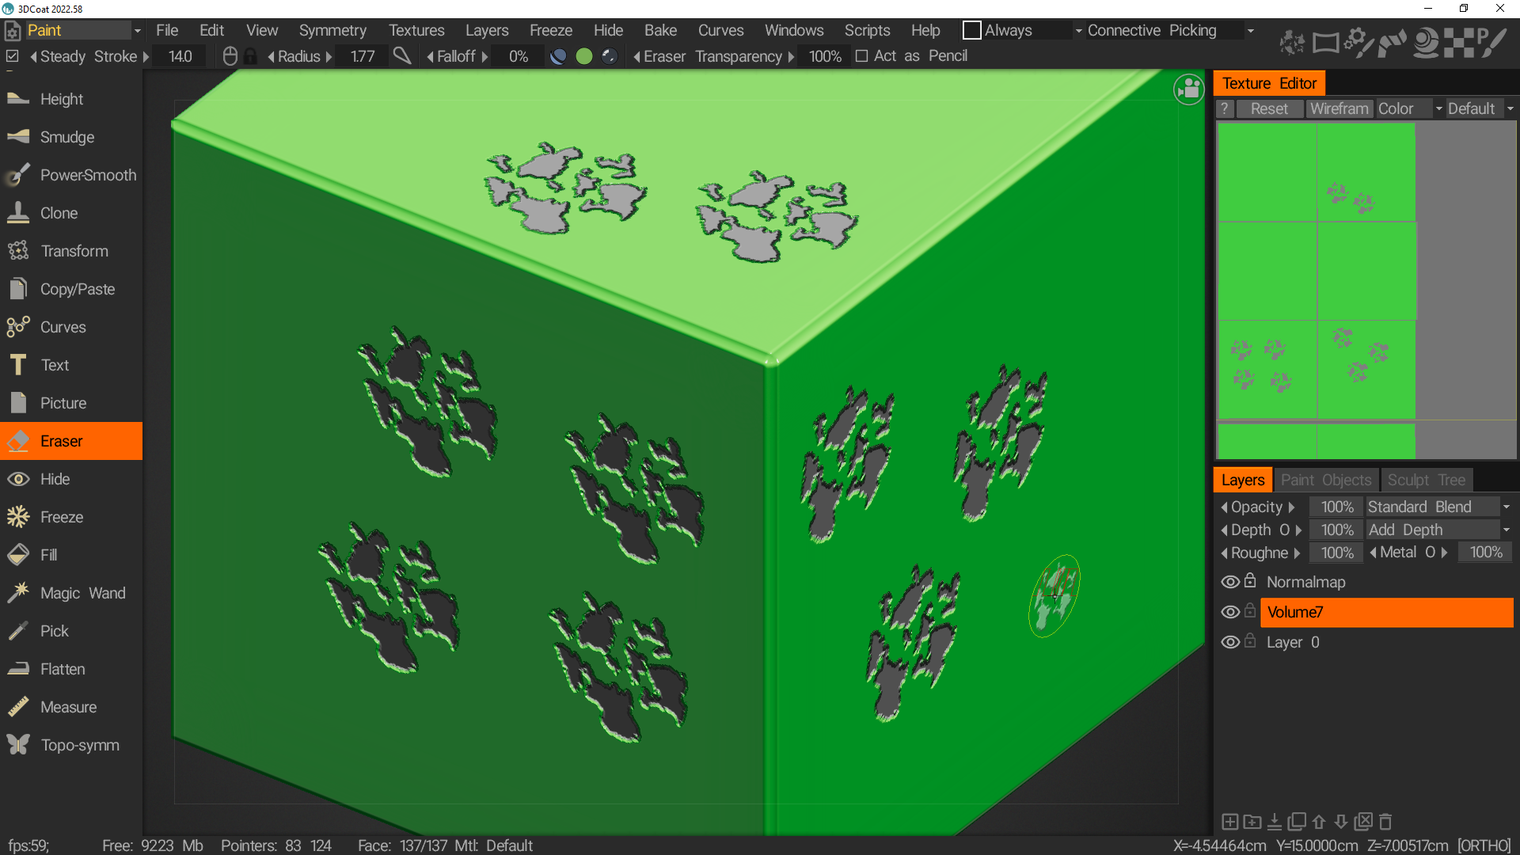Select the Clone tool
Screen dimensions: 1520x855
(71, 213)
